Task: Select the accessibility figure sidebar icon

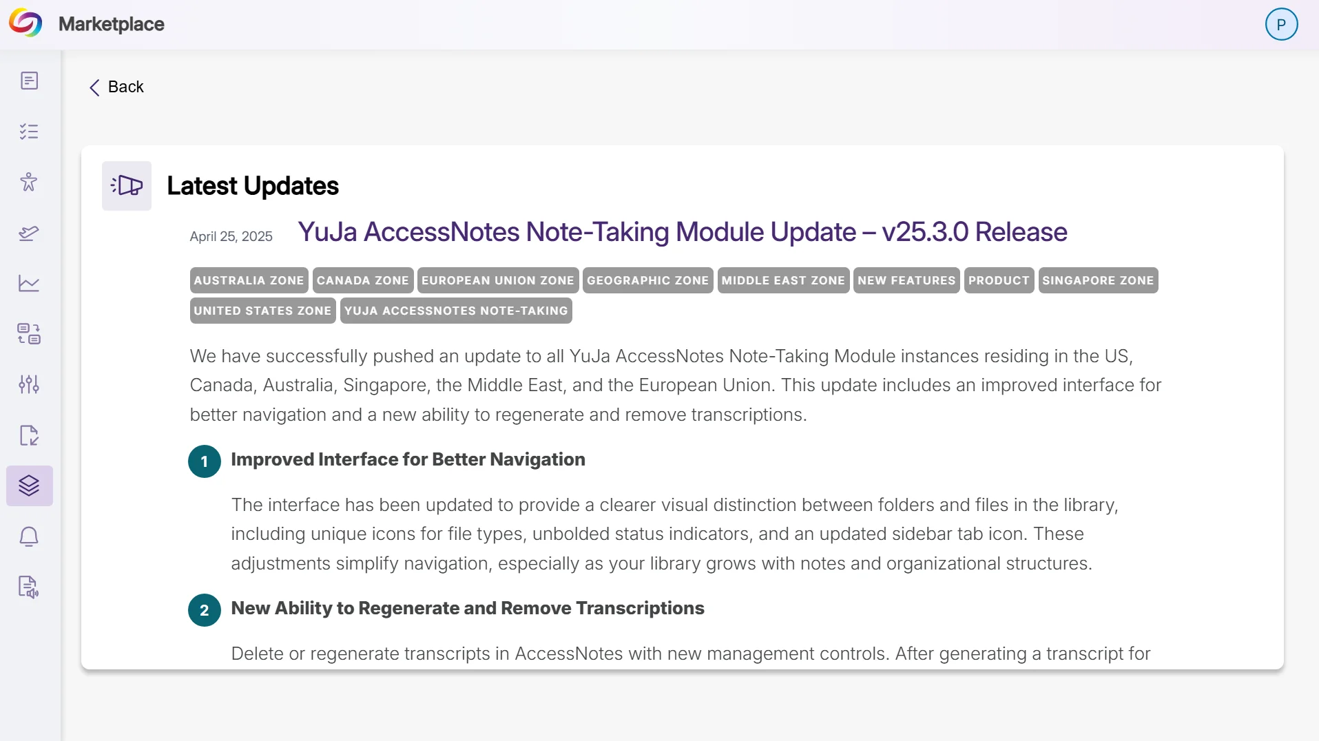Action: [x=29, y=182]
